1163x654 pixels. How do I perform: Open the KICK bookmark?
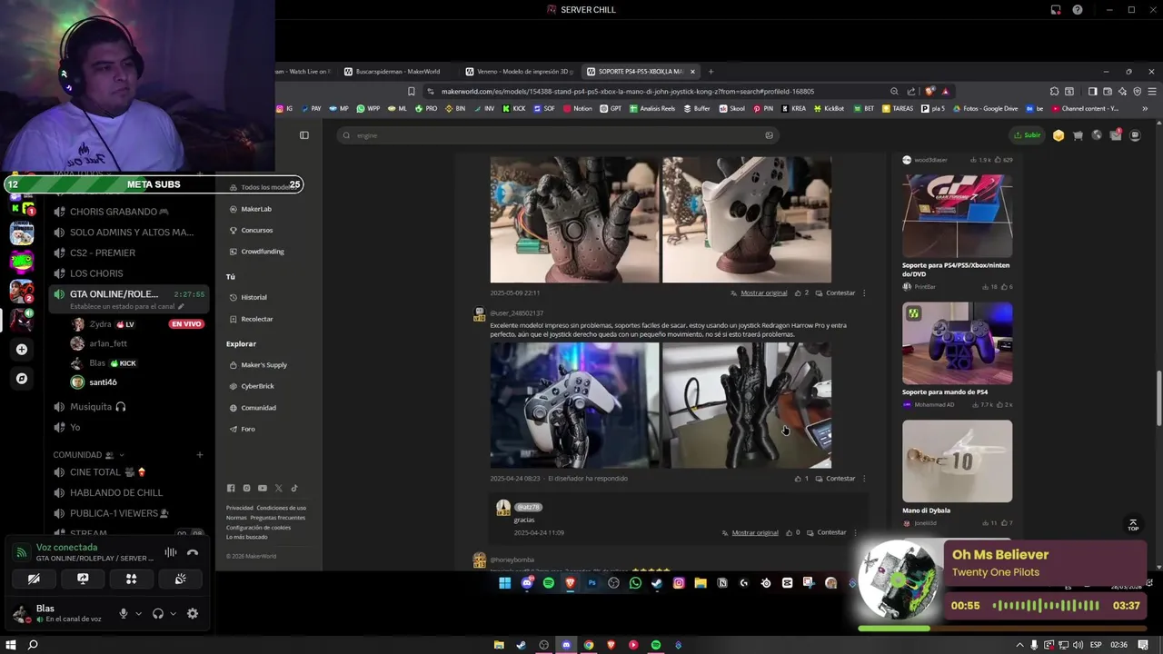[513, 108]
